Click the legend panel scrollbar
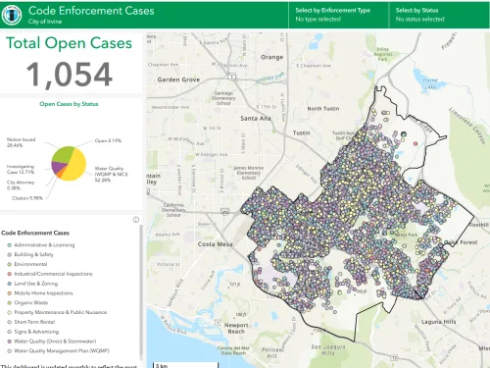 coord(141,291)
